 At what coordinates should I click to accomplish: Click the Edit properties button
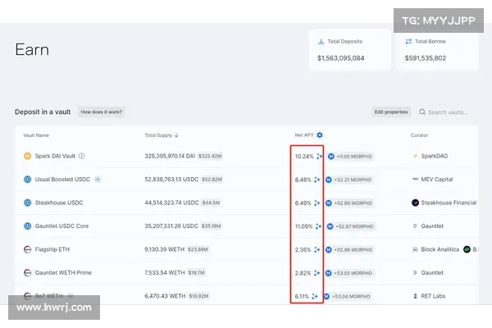pos(391,112)
